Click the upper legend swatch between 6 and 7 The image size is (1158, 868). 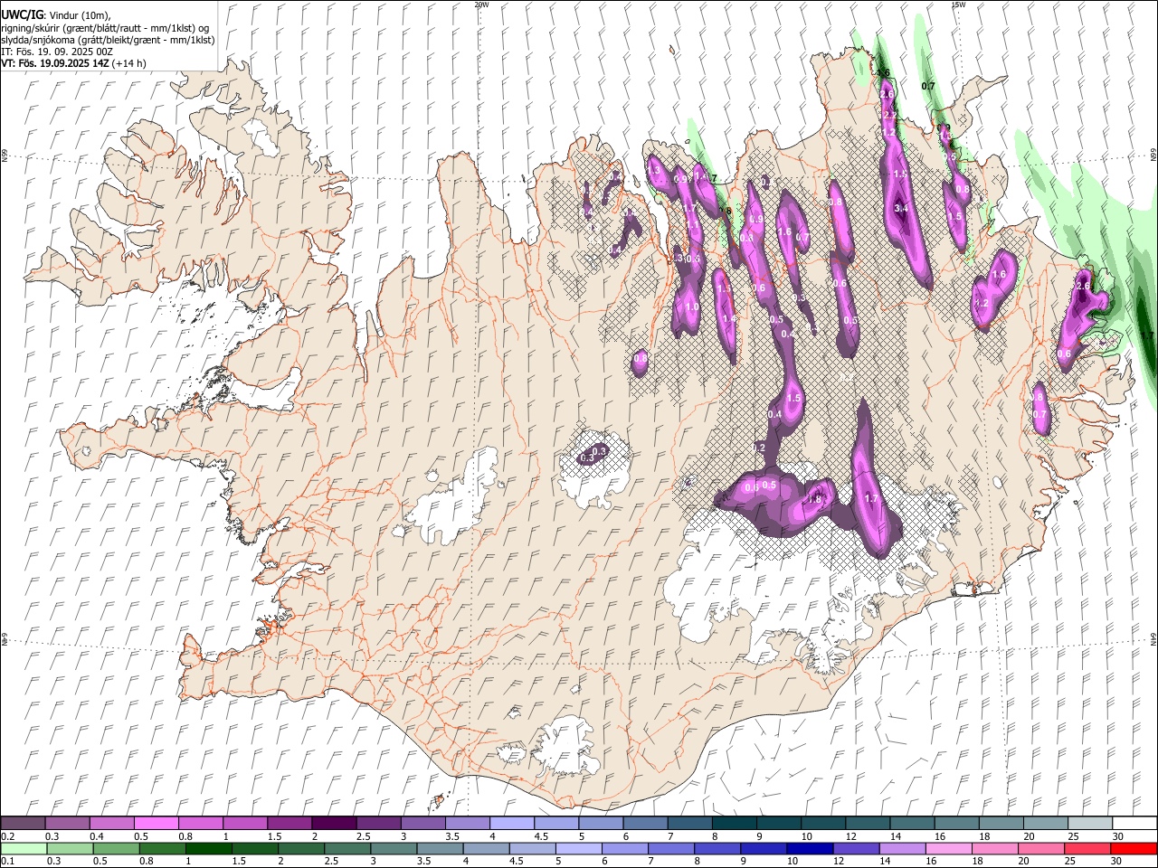pyautogui.click(x=644, y=823)
